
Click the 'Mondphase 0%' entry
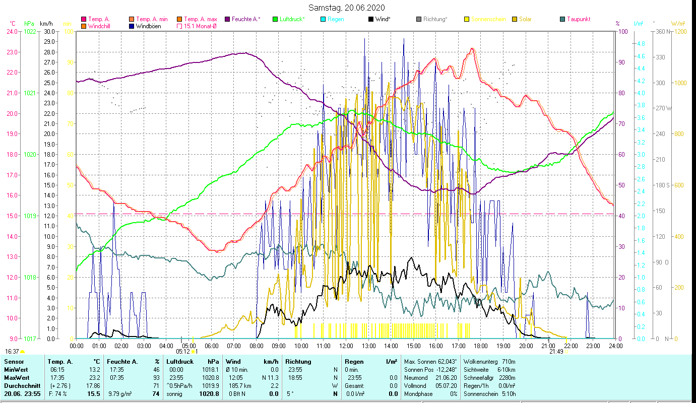pyautogui.click(x=431, y=394)
